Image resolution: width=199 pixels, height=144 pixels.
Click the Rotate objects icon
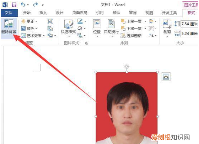click(151, 35)
